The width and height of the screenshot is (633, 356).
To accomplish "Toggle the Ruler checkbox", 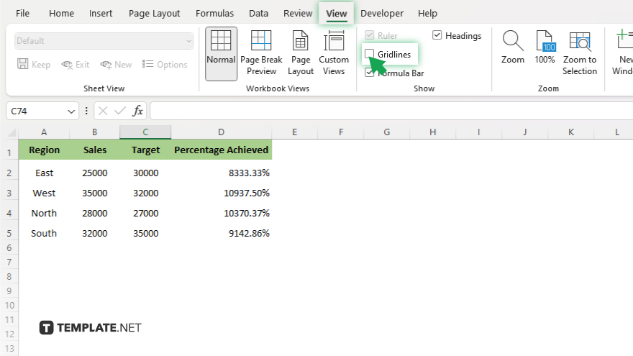I will click(x=370, y=35).
